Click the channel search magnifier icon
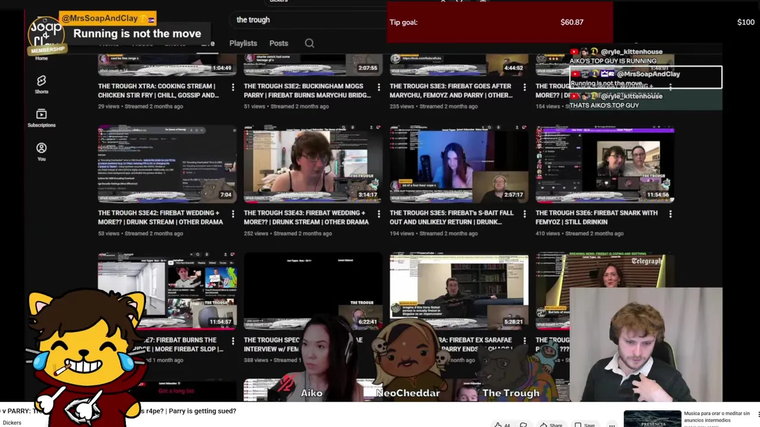This screenshot has width=760, height=427. [x=309, y=43]
